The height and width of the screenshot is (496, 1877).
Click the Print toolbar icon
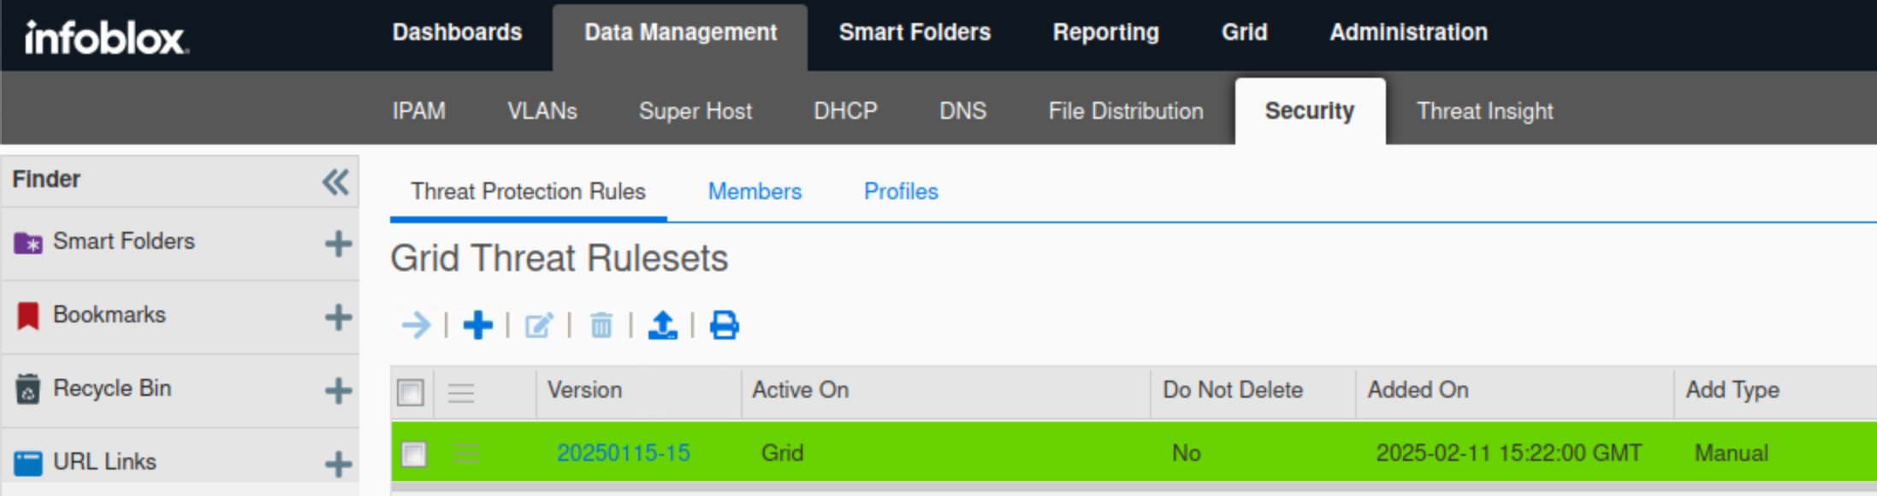[x=725, y=325]
